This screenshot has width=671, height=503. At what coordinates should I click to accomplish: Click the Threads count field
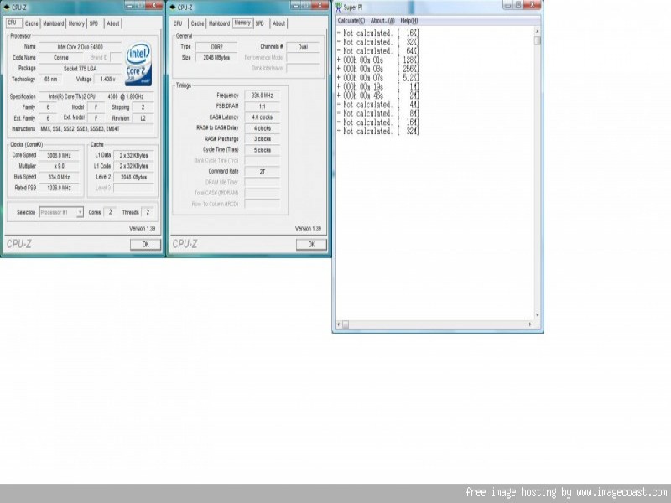coord(148,212)
